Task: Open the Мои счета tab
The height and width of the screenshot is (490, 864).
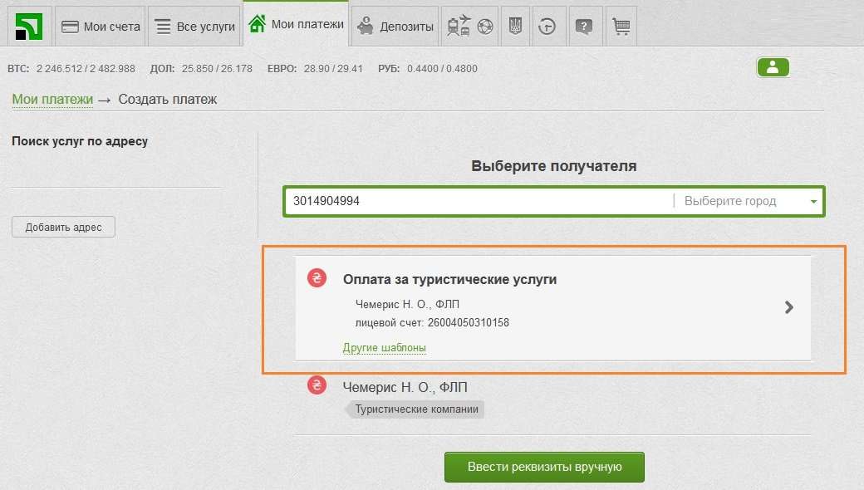Action: [101, 27]
